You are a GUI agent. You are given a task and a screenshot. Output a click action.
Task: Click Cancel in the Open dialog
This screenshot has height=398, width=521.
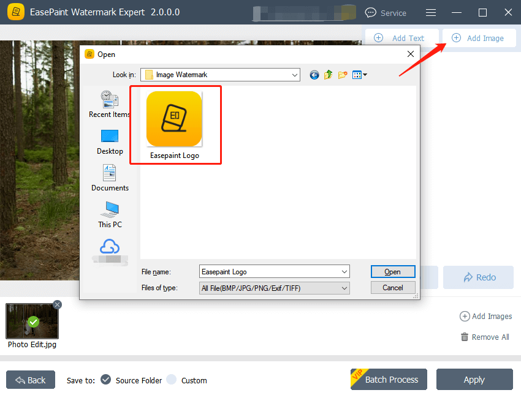393,287
